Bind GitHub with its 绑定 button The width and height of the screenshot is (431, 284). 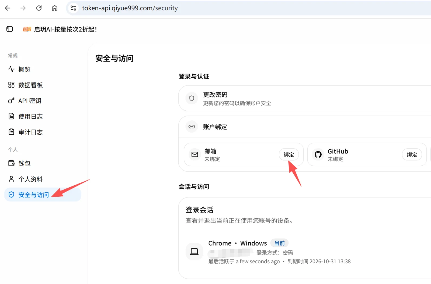pyautogui.click(x=412, y=154)
